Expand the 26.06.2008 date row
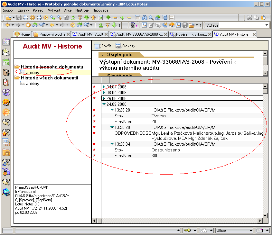The image size is (272, 235). click(x=104, y=98)
